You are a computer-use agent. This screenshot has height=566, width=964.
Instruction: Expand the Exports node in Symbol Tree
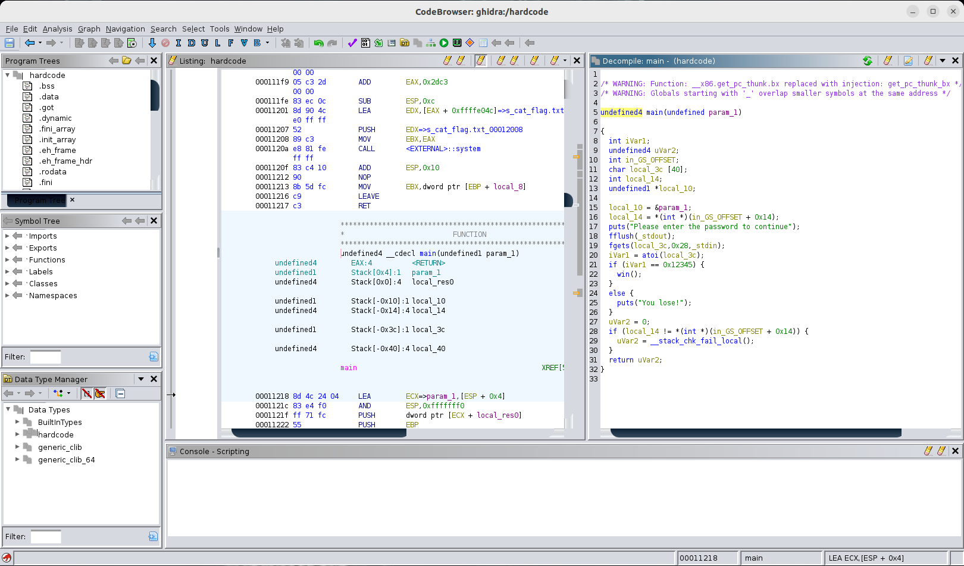[x=7, y=248]
